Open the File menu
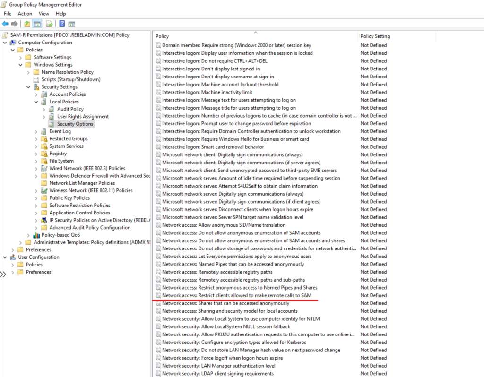The image size is (484, 377). tap(7, 13)
